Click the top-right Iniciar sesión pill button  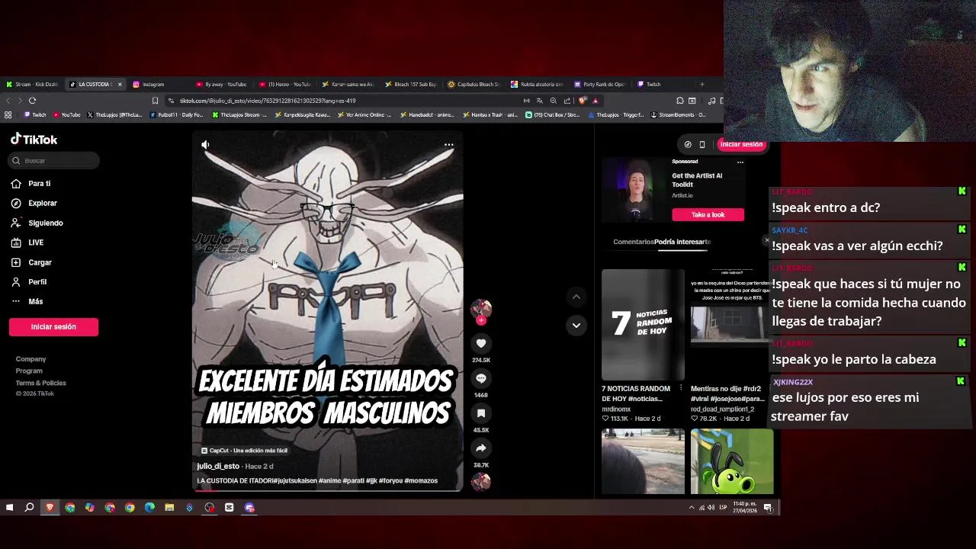(x=741, y=144)
